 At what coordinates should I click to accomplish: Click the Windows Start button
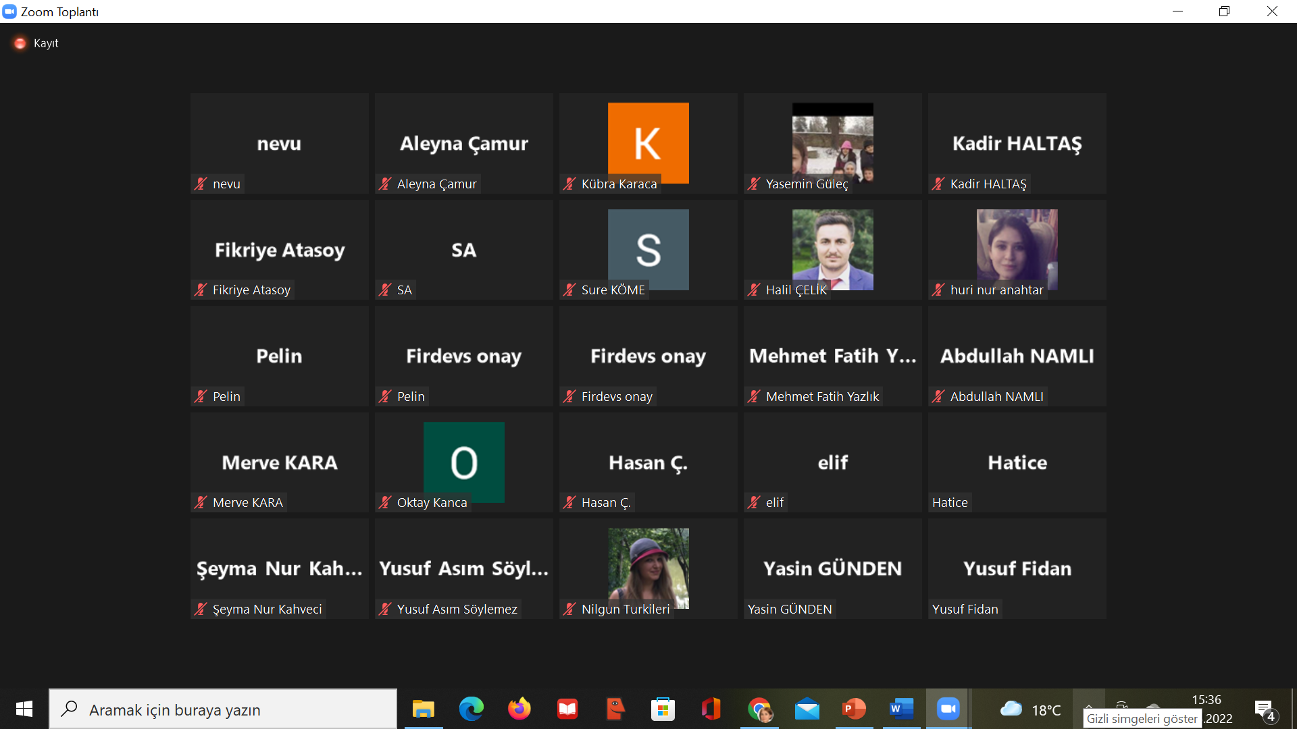(x=24, y=709)
